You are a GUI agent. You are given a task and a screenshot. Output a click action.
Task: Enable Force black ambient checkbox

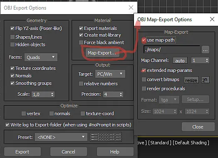(81, 42)
